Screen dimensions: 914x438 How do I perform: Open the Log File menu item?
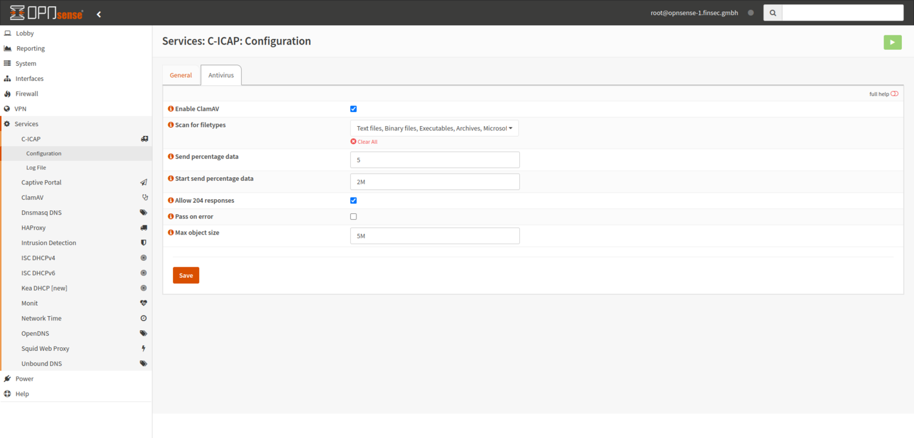[x=36, y=168]
